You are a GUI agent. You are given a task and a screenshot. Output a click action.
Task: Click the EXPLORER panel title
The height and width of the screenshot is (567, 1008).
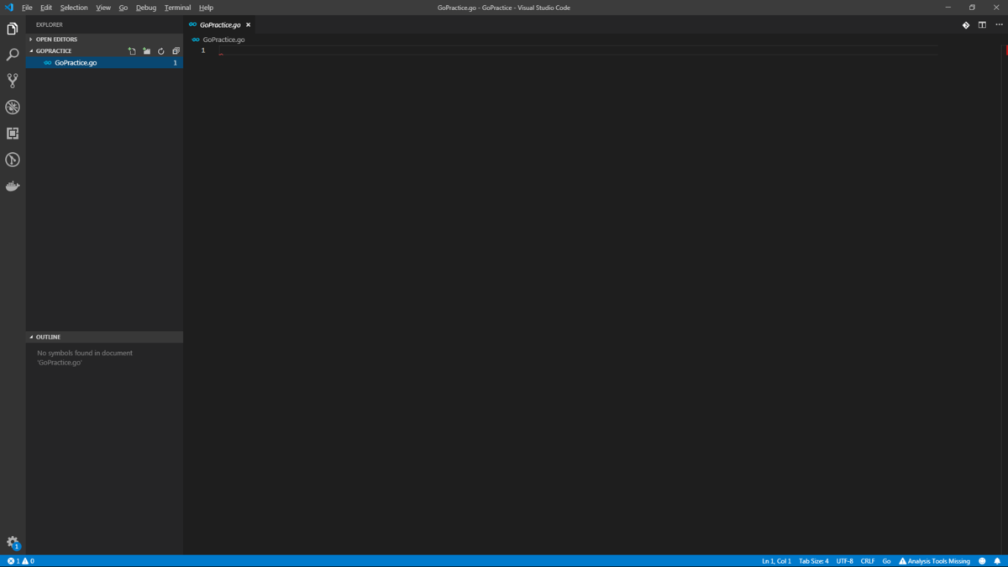(x=50, y=25)
